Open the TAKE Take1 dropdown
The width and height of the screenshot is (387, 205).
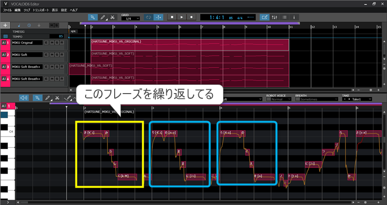click(362, 99)
